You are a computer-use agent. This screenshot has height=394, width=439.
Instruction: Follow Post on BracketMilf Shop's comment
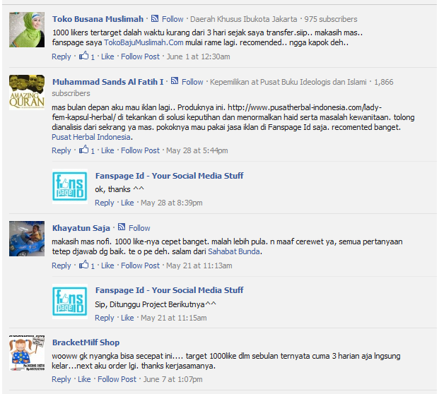pyautogui.click(x=117, y=379)
